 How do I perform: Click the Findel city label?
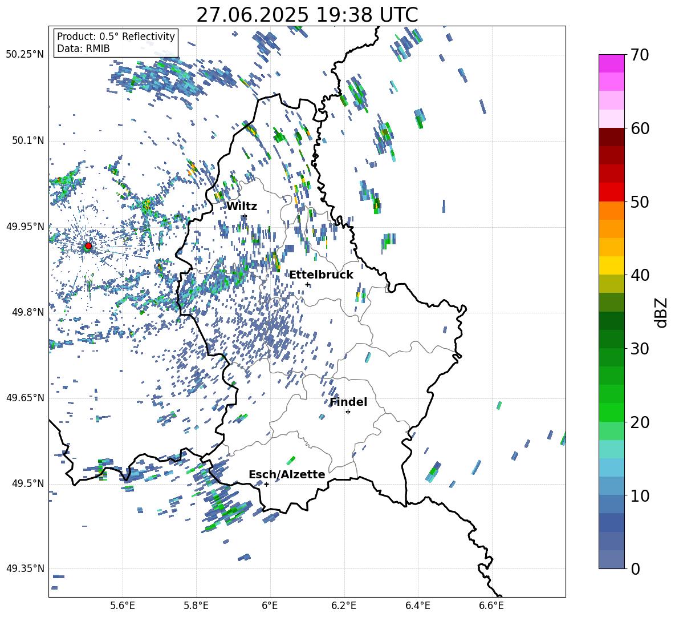click(x=348, y=402)
